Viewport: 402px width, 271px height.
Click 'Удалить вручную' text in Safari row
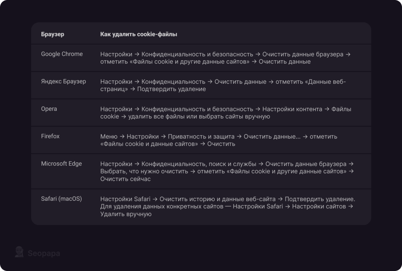tap(126, 214)
